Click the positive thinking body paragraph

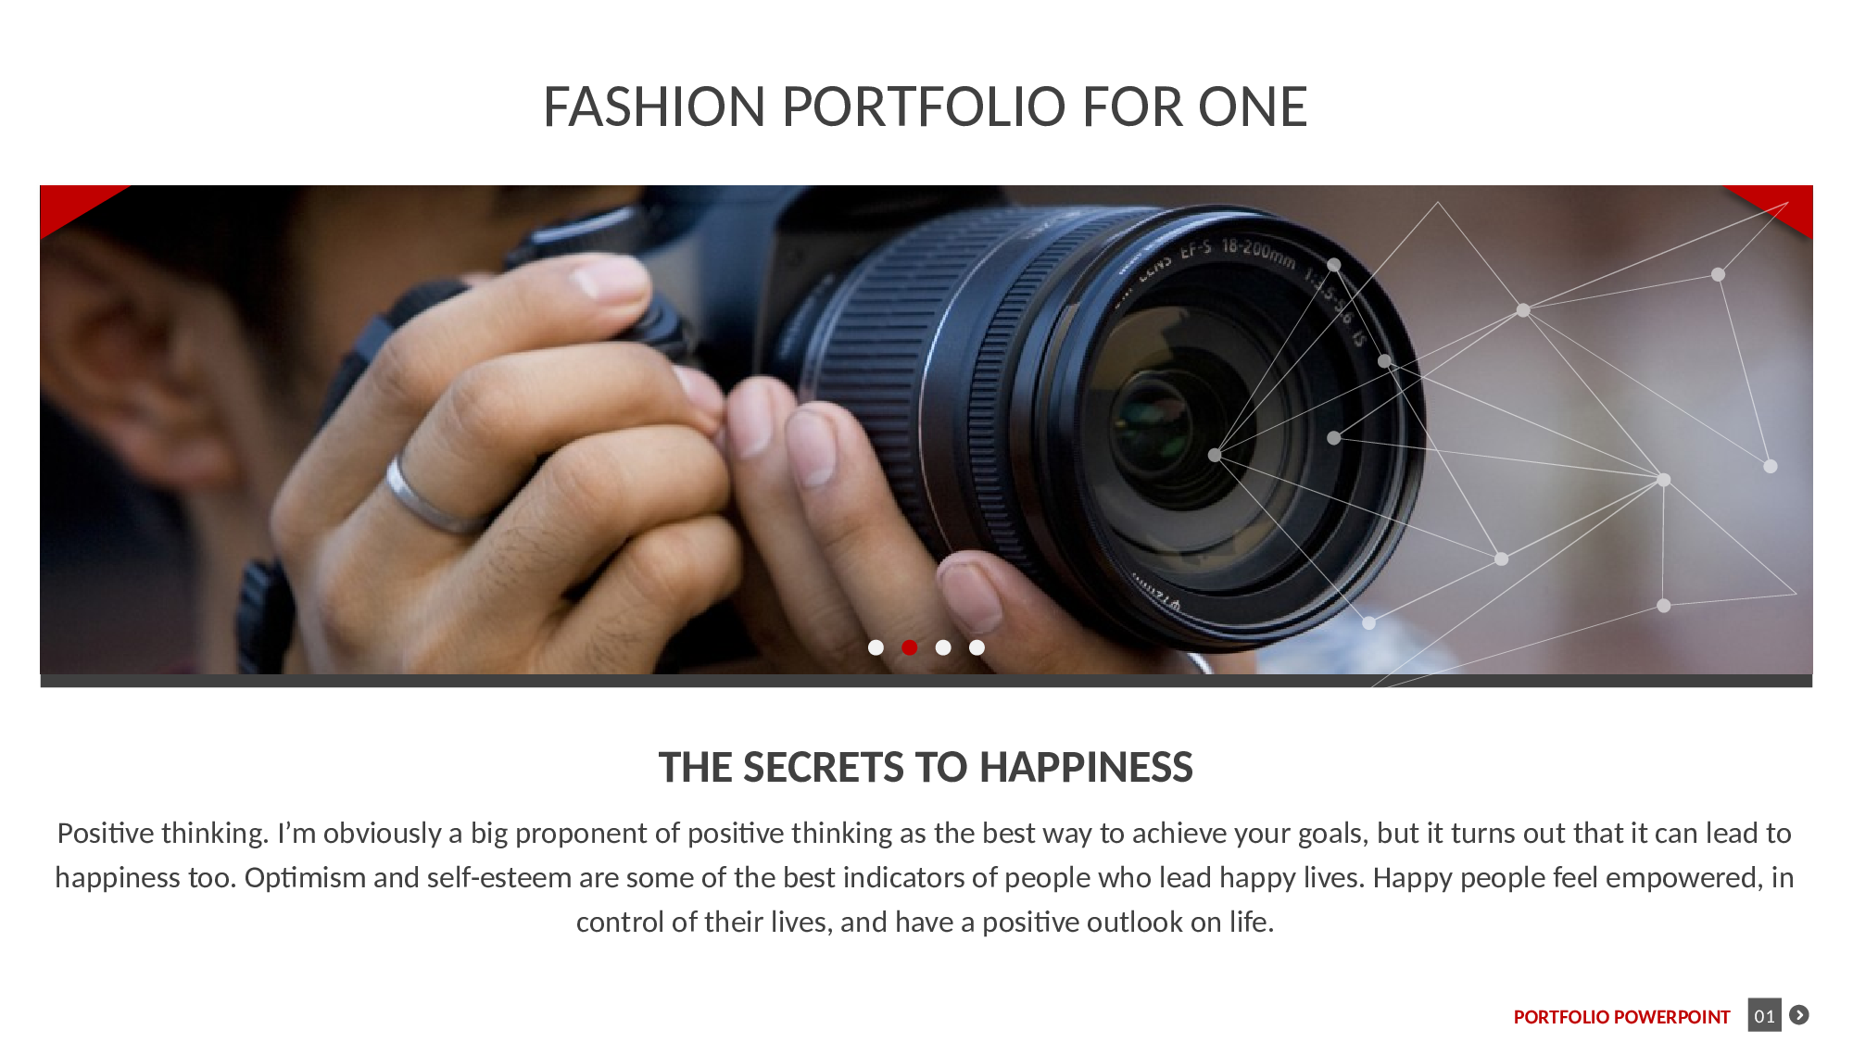coord(925,877)
